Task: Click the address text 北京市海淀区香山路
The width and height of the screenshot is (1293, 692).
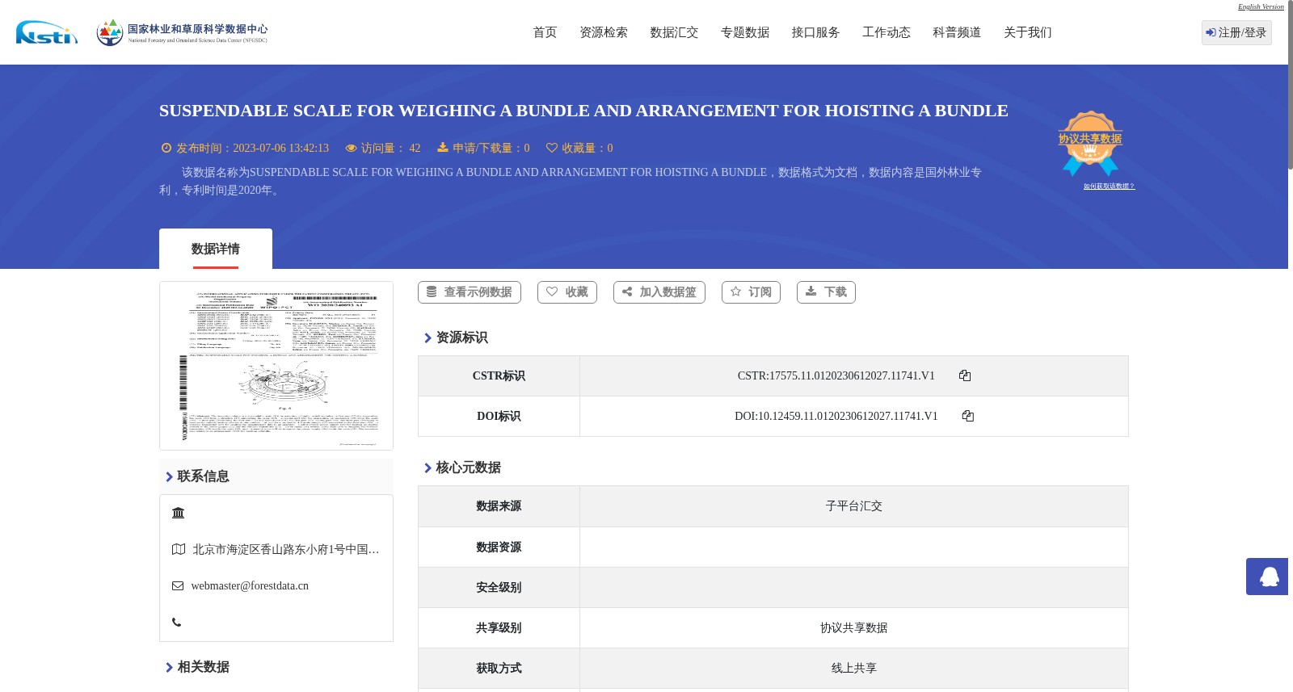Action: [286, 549]
